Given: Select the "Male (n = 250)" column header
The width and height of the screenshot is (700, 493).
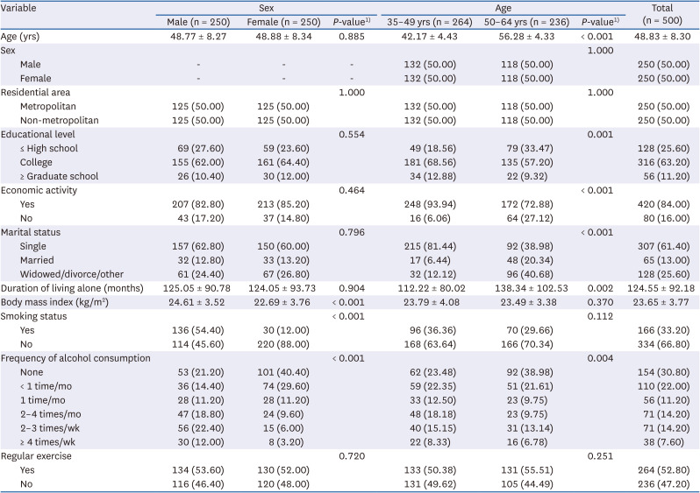Looking at the screenshot, I should [199, 21].
